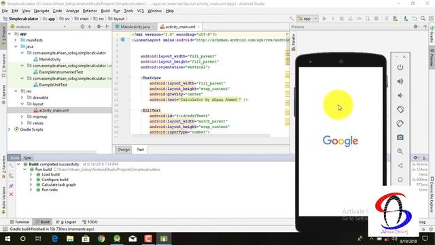The image size is (435, 245).
Task: Open Chrome from the taskbar
Action: [101, 239]
